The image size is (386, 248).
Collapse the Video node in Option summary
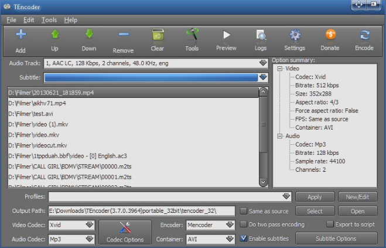(280, 69)
